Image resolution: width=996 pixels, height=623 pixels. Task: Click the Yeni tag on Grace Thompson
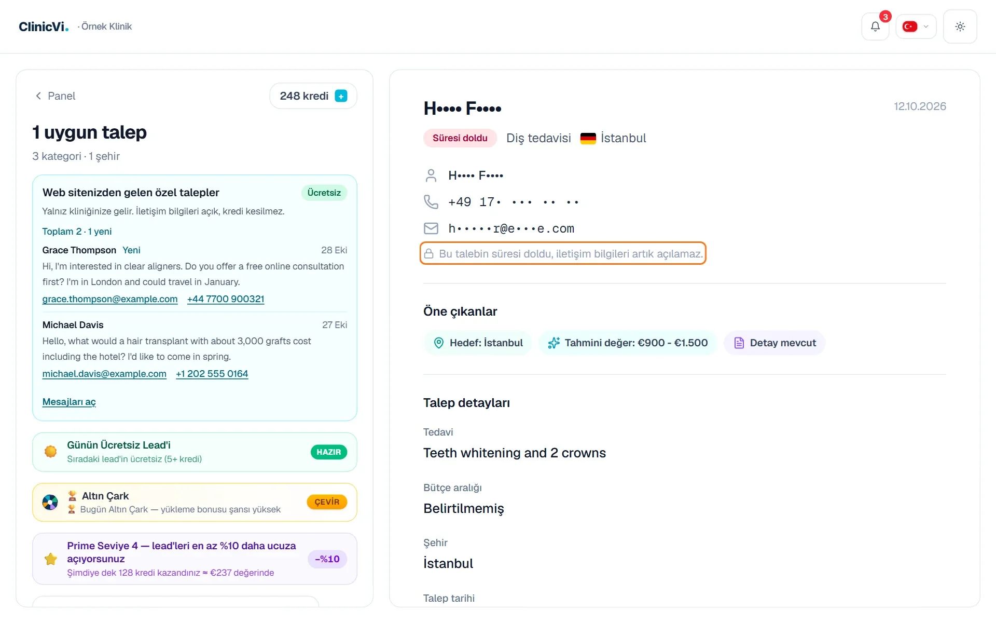pos(131,250)
